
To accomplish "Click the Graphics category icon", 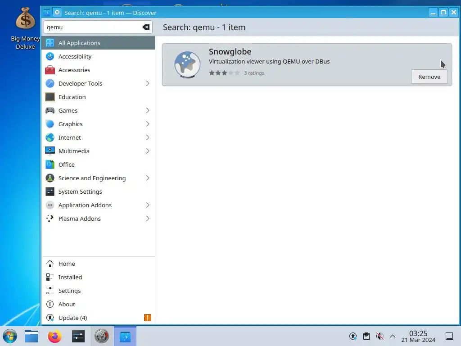I will click(50, 124).
